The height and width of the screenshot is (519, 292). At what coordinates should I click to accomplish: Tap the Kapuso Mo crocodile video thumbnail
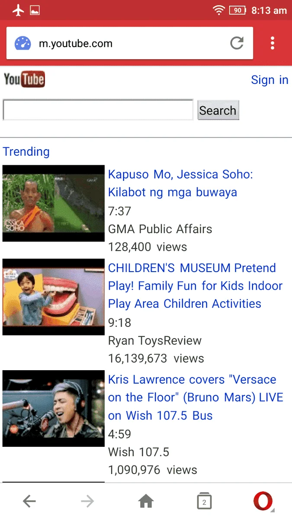point(54,203)
